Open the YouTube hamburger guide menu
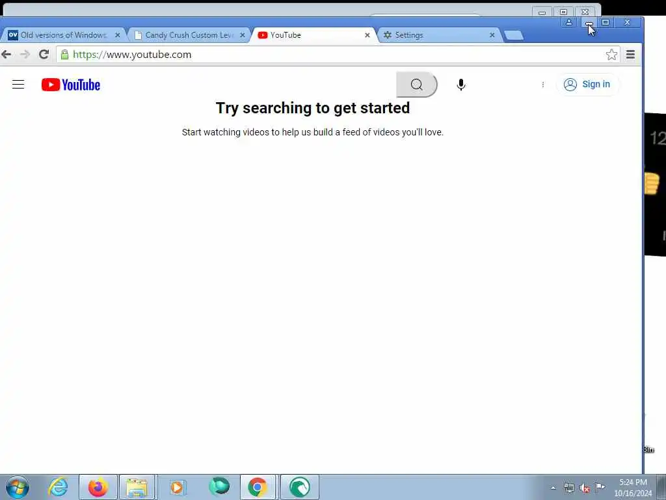 pos(18,84)
